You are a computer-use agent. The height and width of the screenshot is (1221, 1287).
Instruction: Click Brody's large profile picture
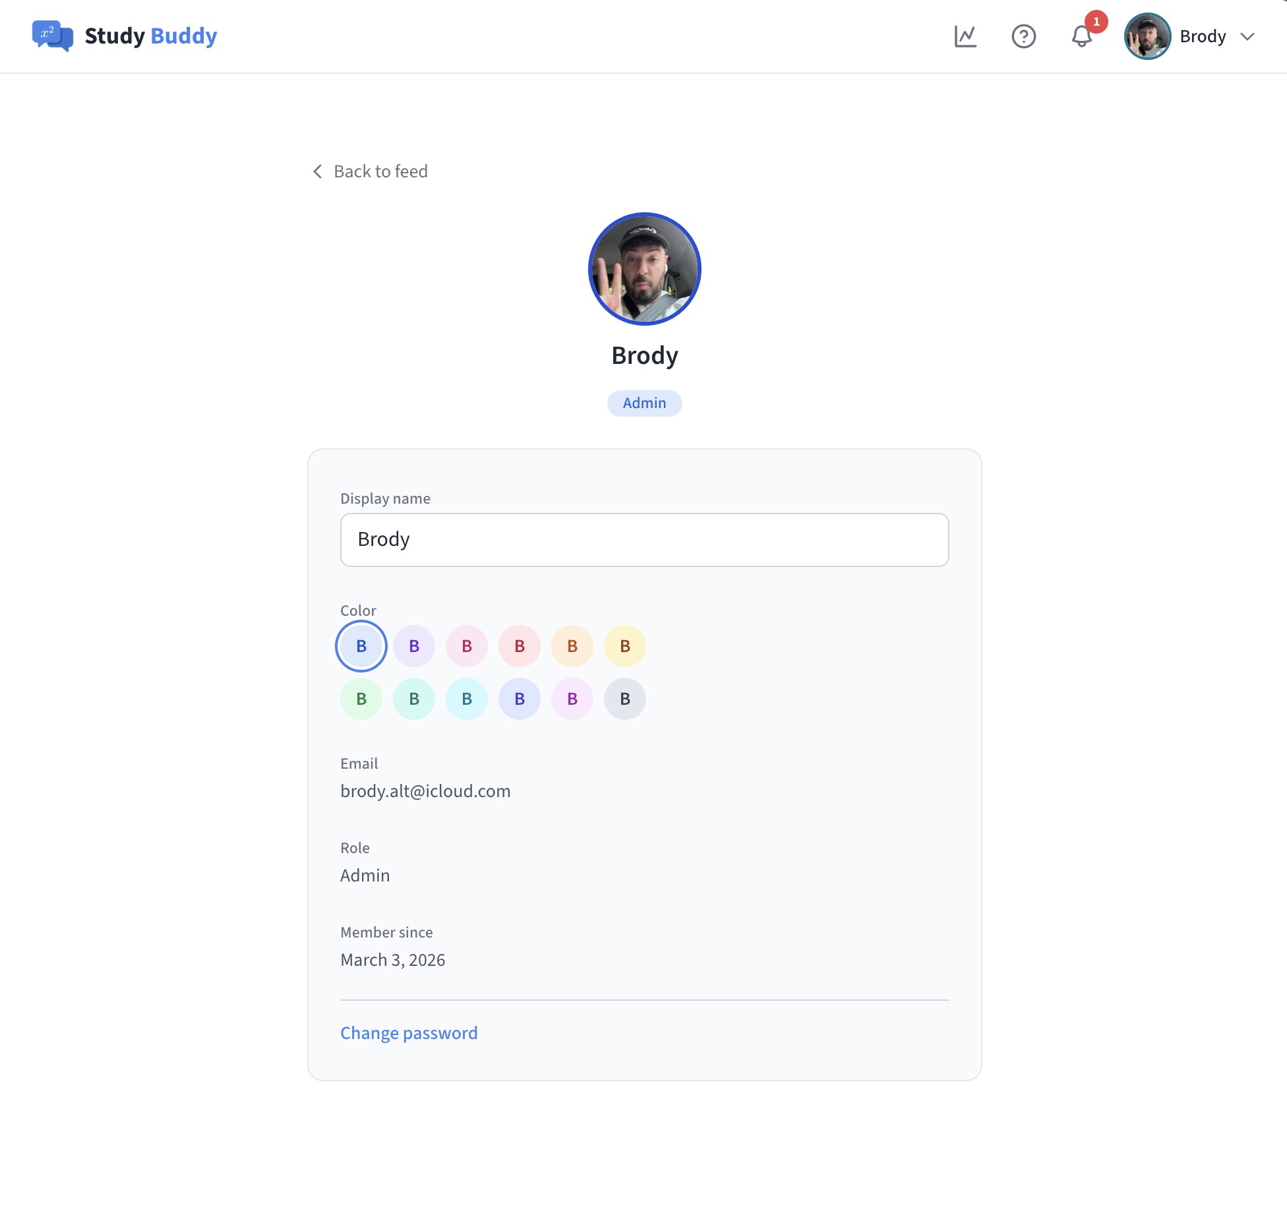tap(643, 268)
